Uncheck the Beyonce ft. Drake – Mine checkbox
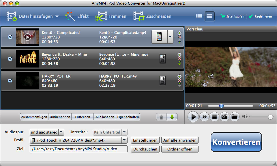Viewport: 277px width, 166px height. [x=10, y=59]
